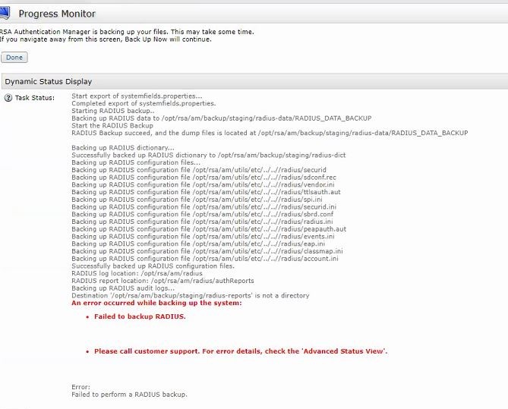Click the Task Status label

click(34, 98)
